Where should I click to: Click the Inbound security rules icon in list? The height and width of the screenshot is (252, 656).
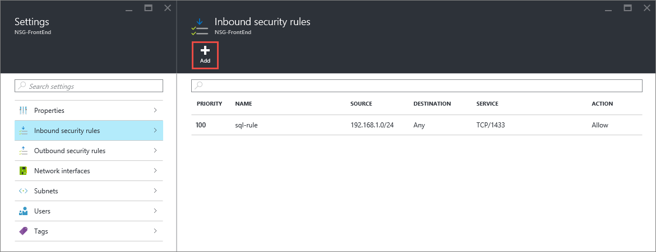(x=24, y=131)
